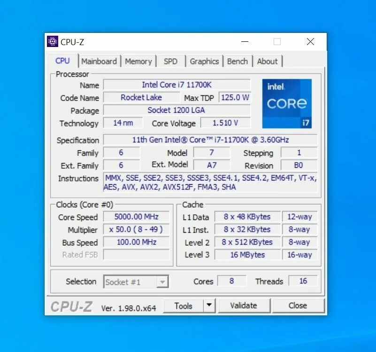Switch to the Mainboard tab
The width and height of the screenshot is (376, 352).
(x=99, y=62)
